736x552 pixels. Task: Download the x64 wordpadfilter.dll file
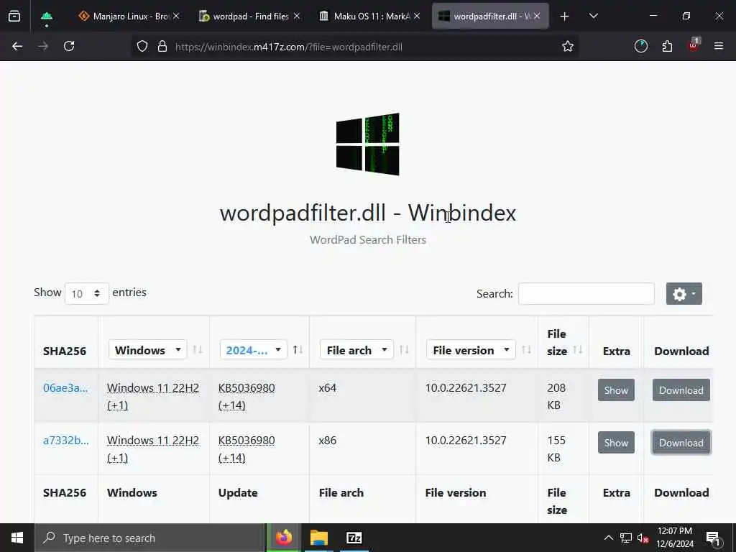681,390
